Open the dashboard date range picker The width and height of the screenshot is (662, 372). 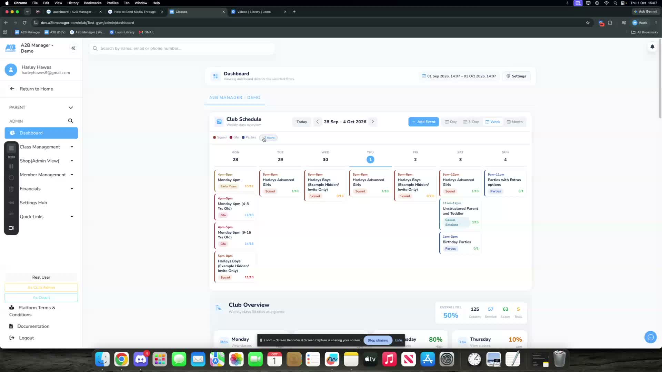(459, 76)
